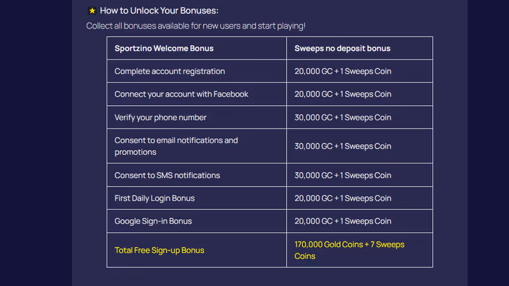Screen dimensions: 509x286
Task: Select the 'Verify your phone number' cell
Action: 197,117
